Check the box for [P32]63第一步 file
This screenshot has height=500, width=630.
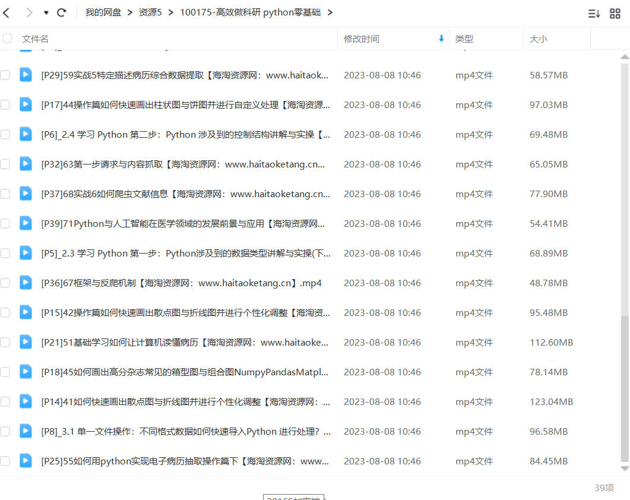click(x=5, y=164)
